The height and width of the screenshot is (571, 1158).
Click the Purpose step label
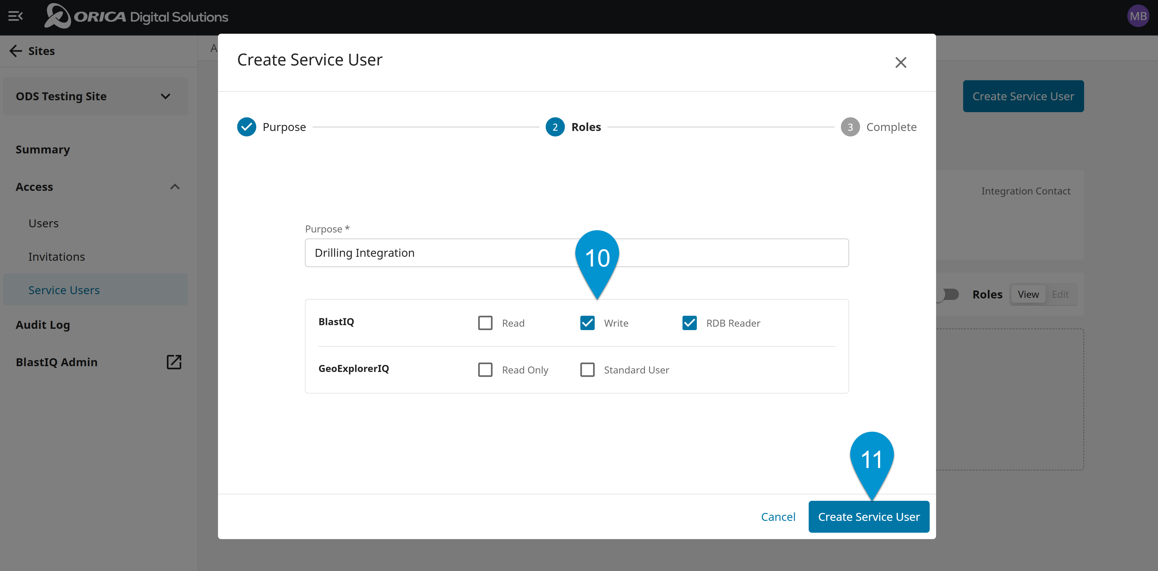(x=284, y=127)
